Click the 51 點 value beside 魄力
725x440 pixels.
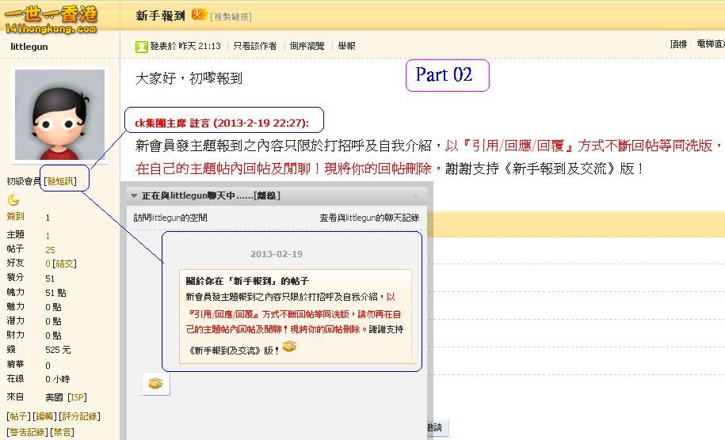55,293
